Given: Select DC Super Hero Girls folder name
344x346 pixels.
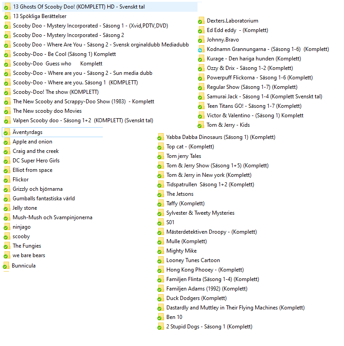Looking at the screenshot, I should pyautogui.click(x=36, y=161).
